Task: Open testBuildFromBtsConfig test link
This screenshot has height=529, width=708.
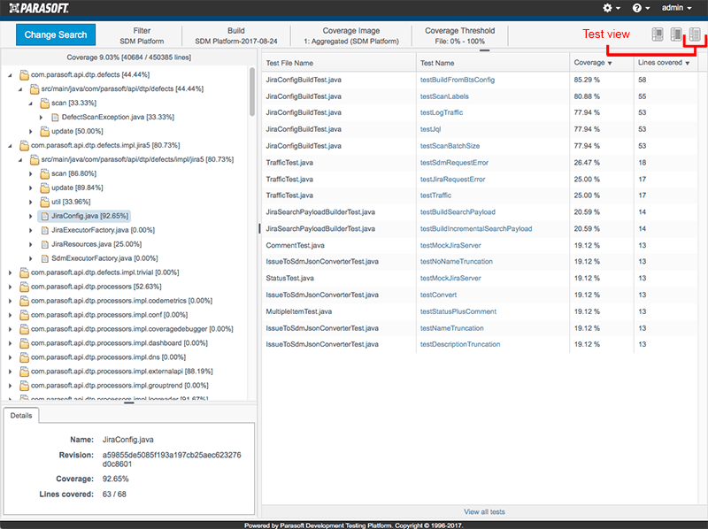Action: 458,80
